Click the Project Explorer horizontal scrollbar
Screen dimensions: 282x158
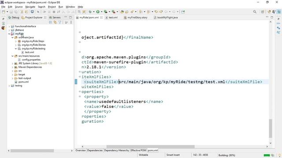click(x=32, y=151)
